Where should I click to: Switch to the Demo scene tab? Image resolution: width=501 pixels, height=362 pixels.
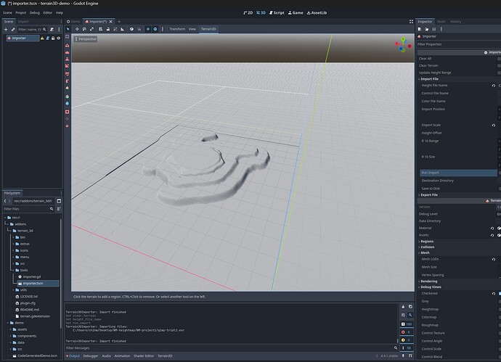point(73,22)
